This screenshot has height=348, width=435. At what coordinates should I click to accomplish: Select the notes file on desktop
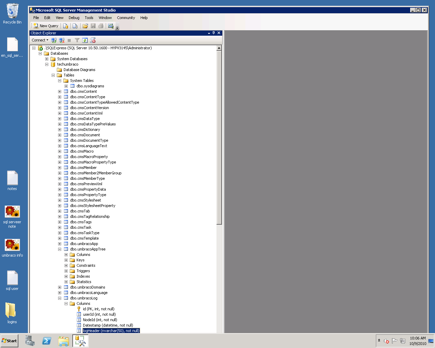[12, 180]
